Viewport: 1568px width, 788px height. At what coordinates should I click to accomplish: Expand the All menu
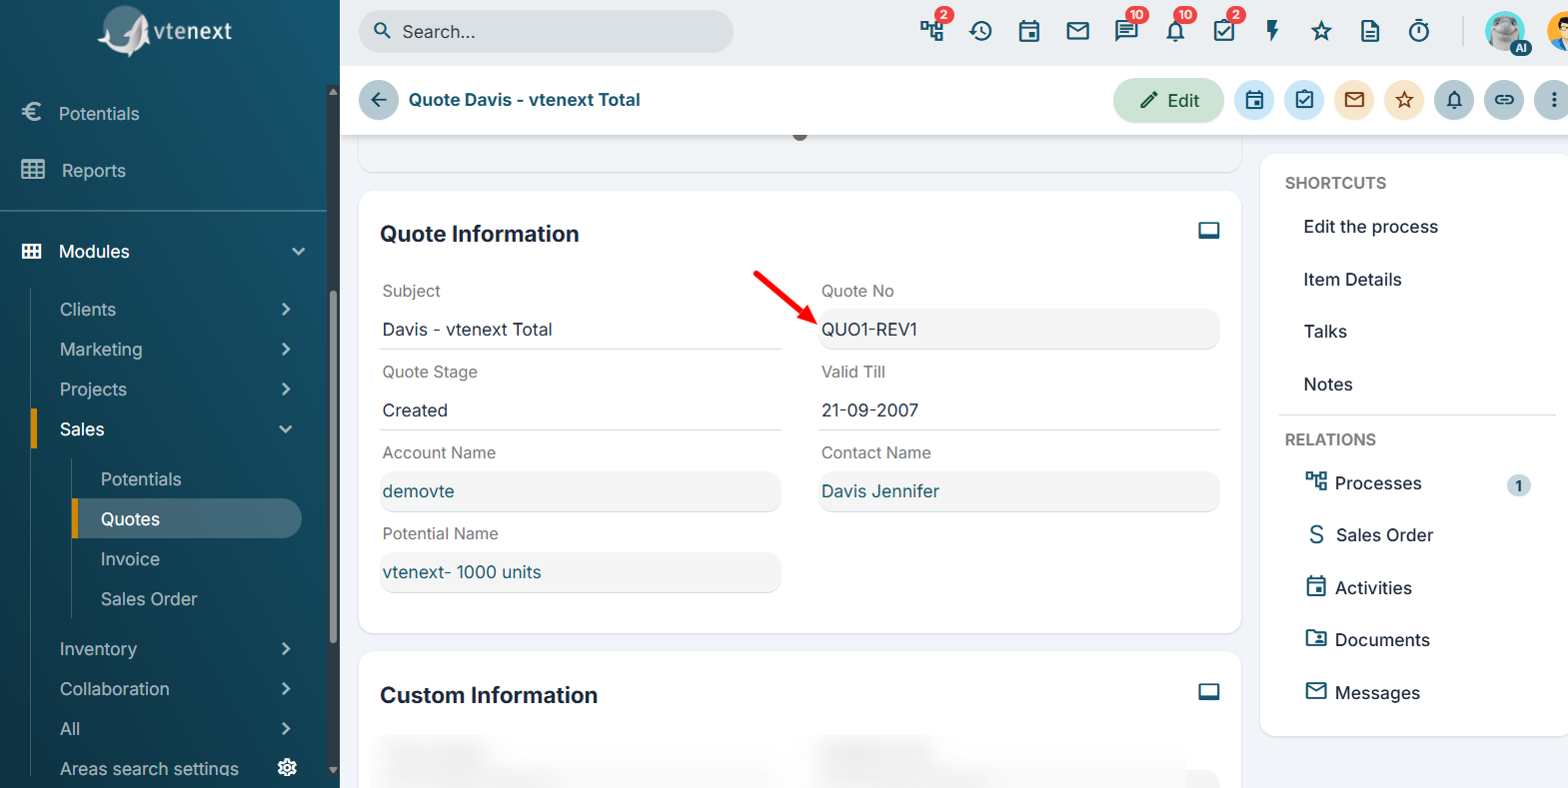pyautogui.click(x=176, y=729)
